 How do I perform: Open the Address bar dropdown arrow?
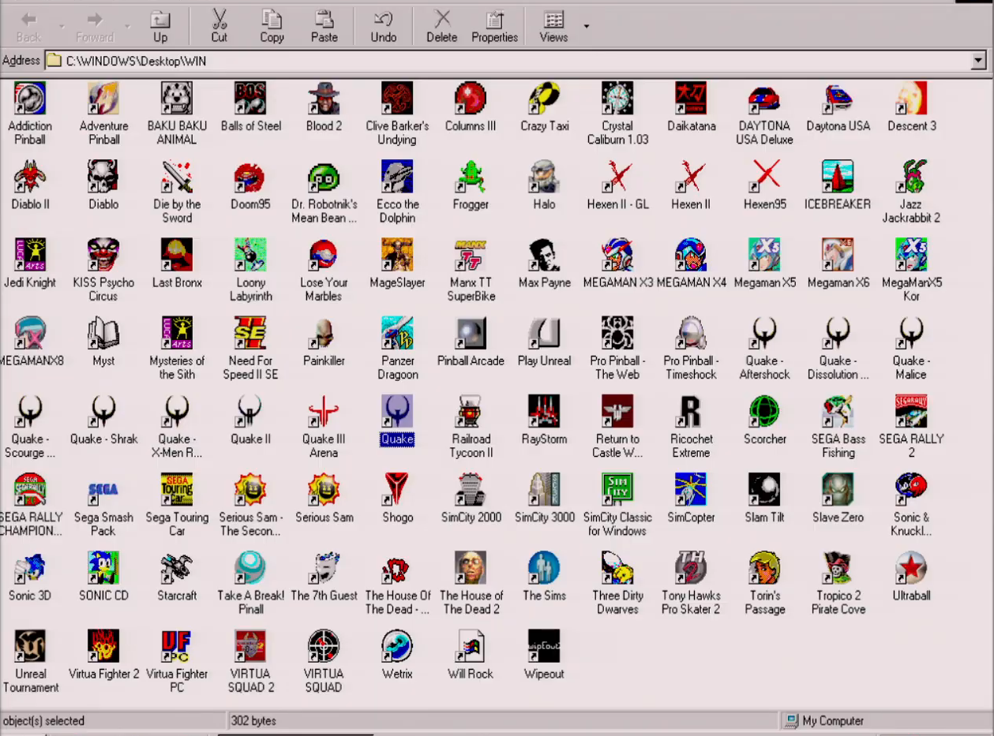(x=979, y=61)
